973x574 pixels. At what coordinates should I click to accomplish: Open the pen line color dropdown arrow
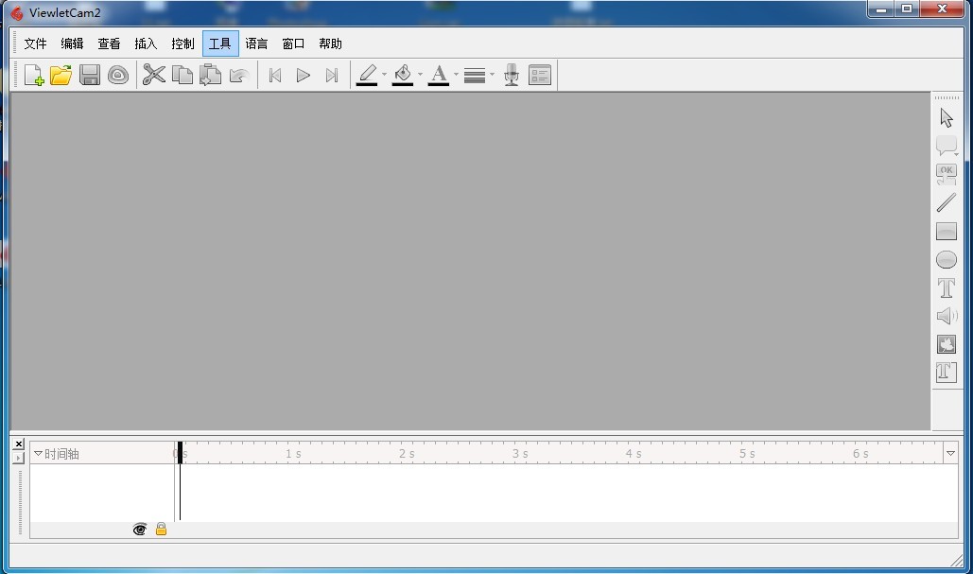[384, 76]
